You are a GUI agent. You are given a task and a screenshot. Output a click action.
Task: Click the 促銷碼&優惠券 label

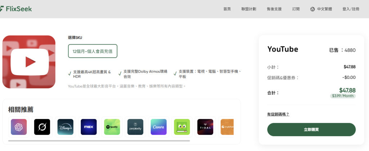[283, 78]
